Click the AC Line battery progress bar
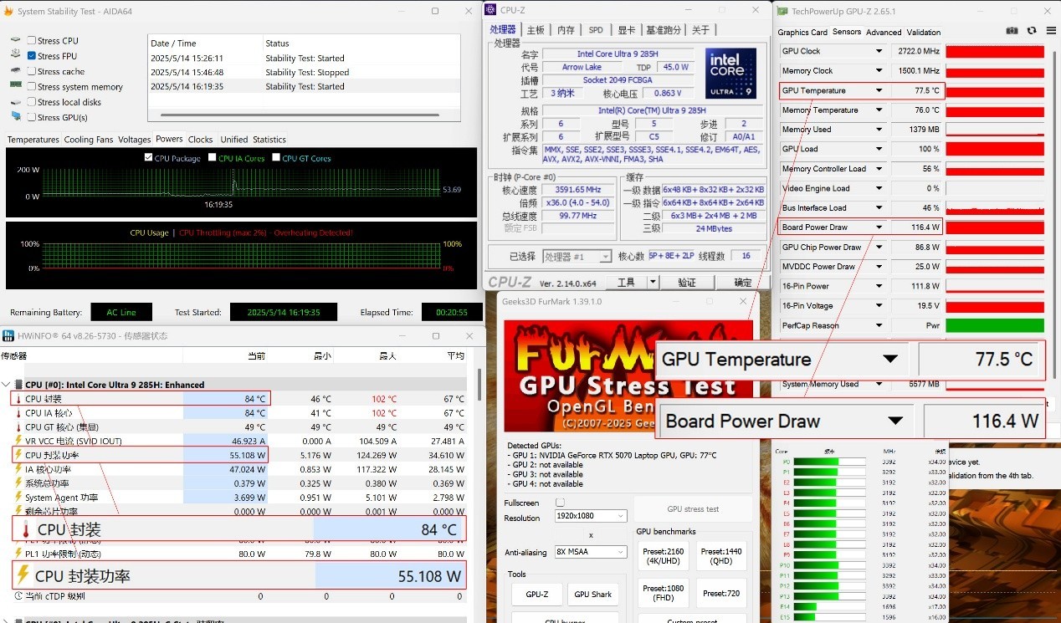Screen dimensions: 1061x623 (x=120, y=311)
